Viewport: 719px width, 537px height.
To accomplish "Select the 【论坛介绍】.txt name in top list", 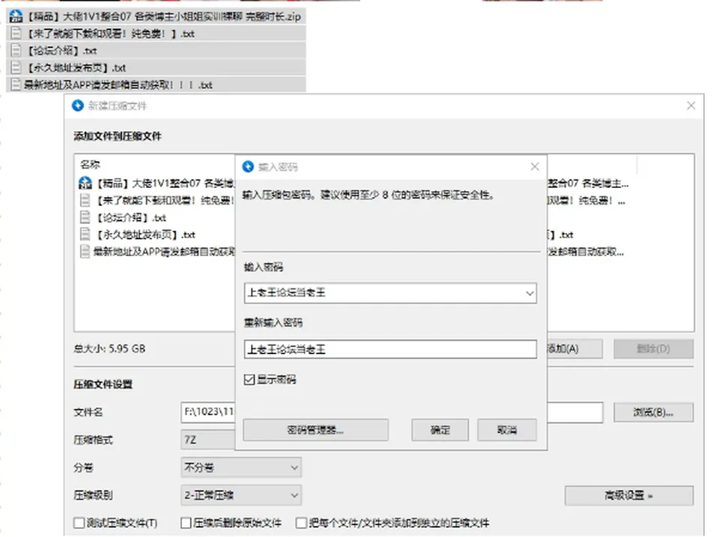I will (62, 50).
